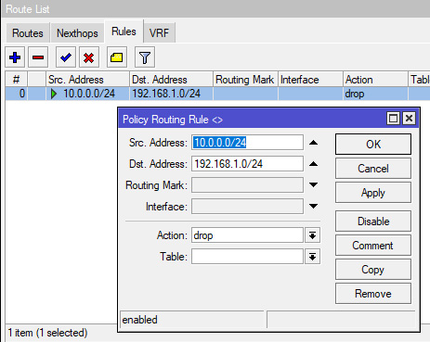Viewport: 430px width, 342px height.
Task: Open the Action dropdown list
Action: click(x=312, y=235)
